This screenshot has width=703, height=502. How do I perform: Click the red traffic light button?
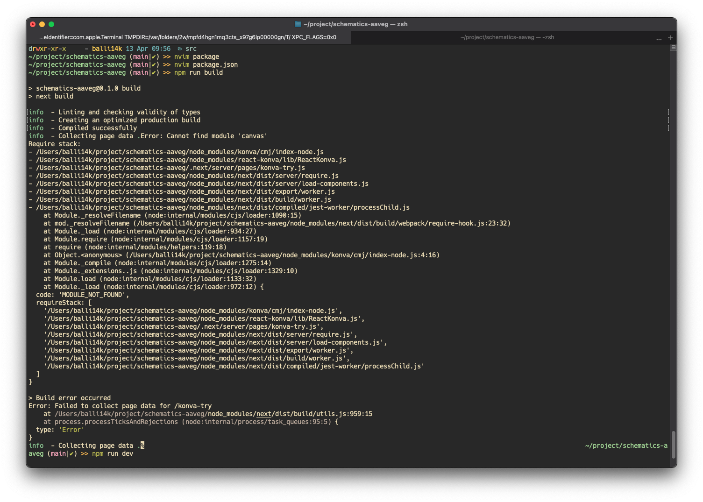[33, 24]
